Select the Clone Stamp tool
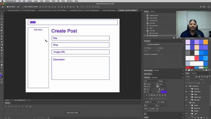211x119 pixels. (x=2, y=36)
